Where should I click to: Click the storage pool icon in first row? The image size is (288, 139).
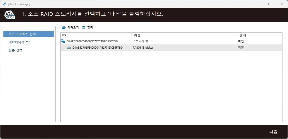pos(63,41)
